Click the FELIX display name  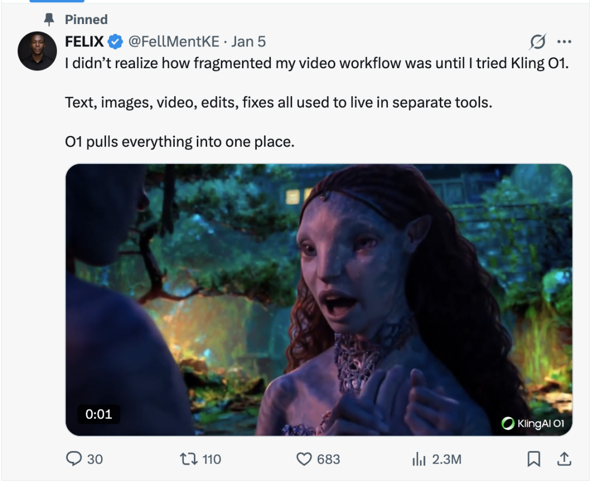(x=84, y=41)
